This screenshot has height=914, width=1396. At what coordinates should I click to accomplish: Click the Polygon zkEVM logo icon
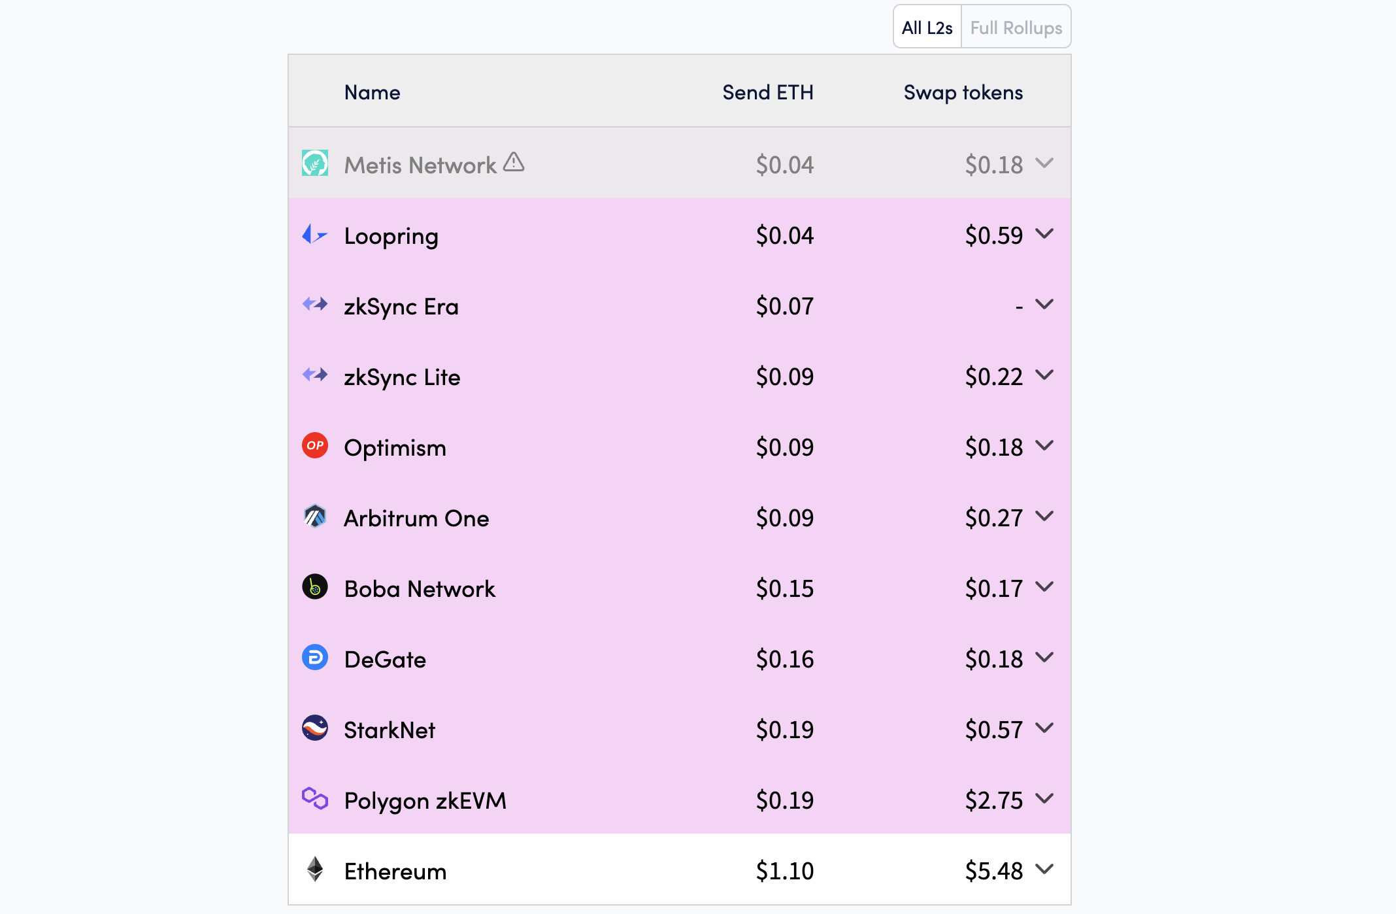click(314, 800)
